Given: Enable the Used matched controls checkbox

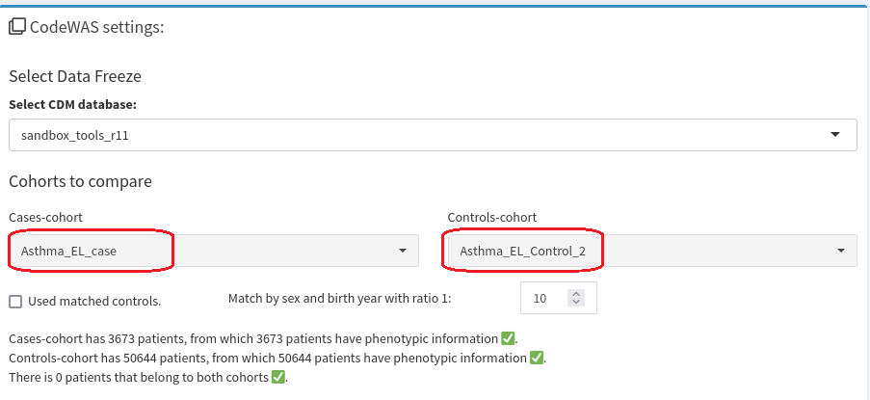Looking at the screenshot, I should click(x=15, y=302).
